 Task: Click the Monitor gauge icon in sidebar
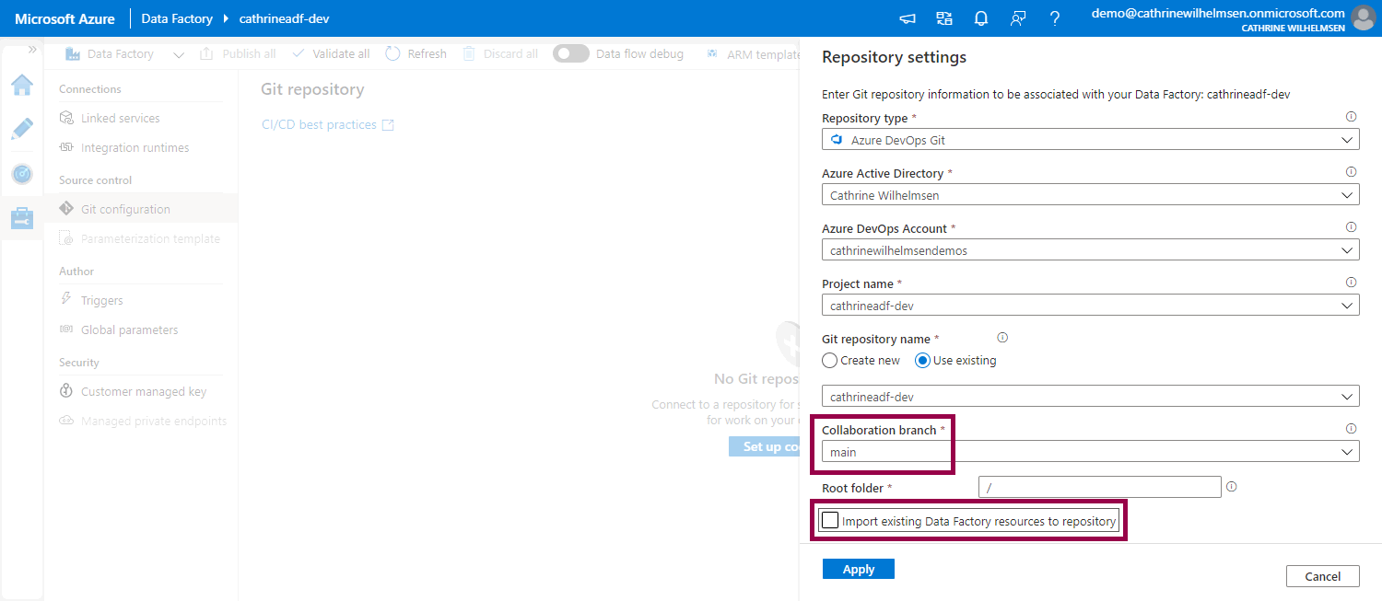[21, 174]
